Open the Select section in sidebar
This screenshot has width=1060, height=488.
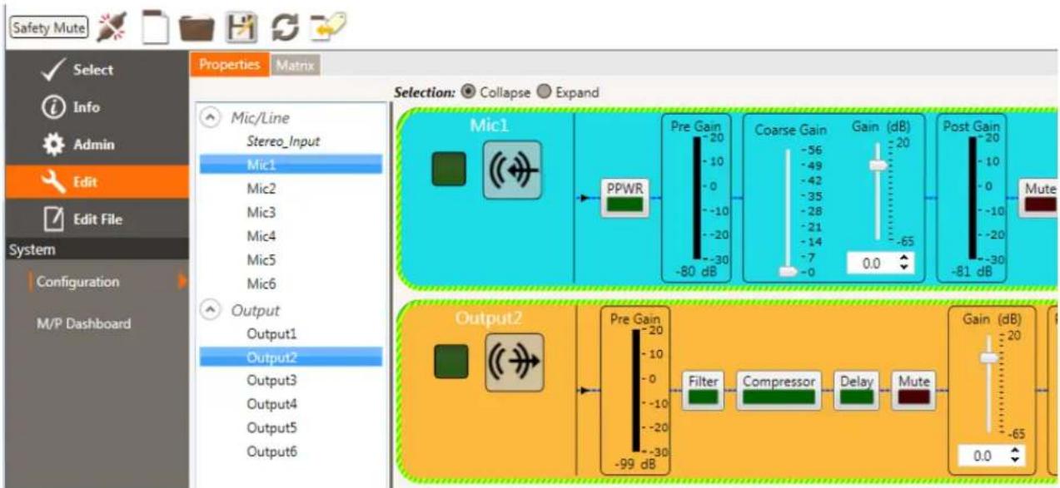click(95, 70)
